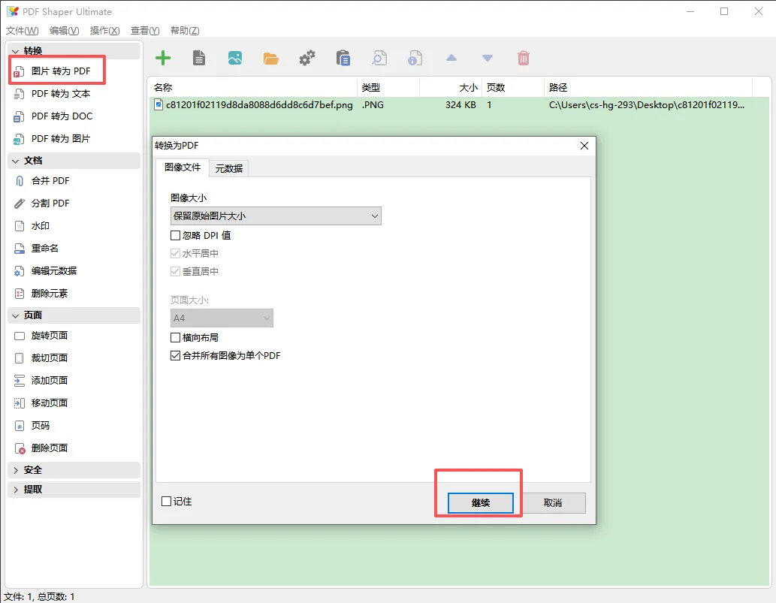
Task: Click the PDF 转为 文本 sidebar icon
Action: pyautogui.click(x=19, y=94)
